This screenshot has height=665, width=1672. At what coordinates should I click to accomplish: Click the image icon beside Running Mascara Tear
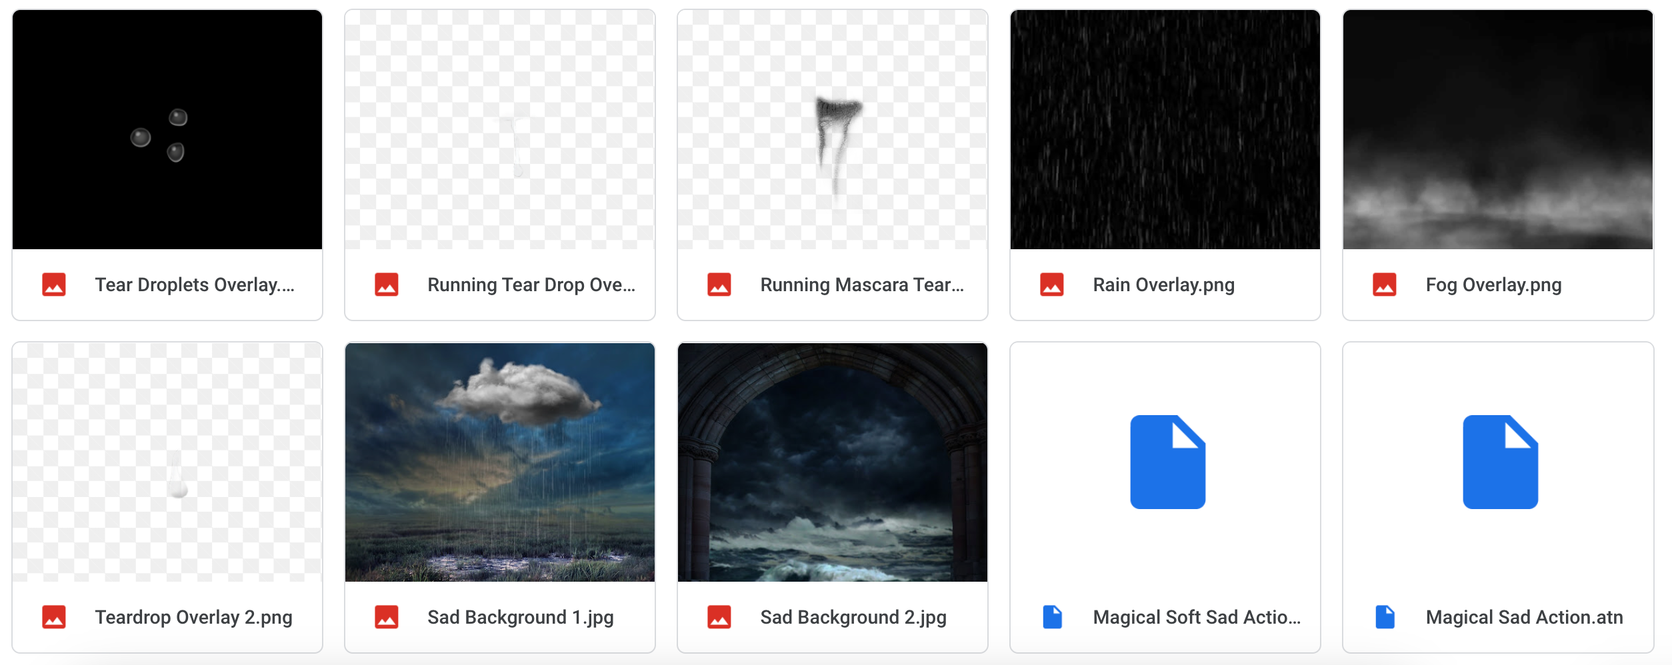[719, 285]
